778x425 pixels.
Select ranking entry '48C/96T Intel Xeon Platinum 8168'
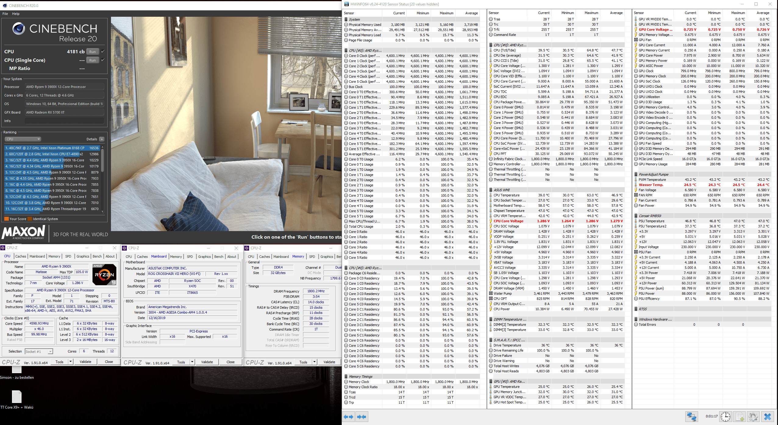pyautogui.click(x=52, y=148)
